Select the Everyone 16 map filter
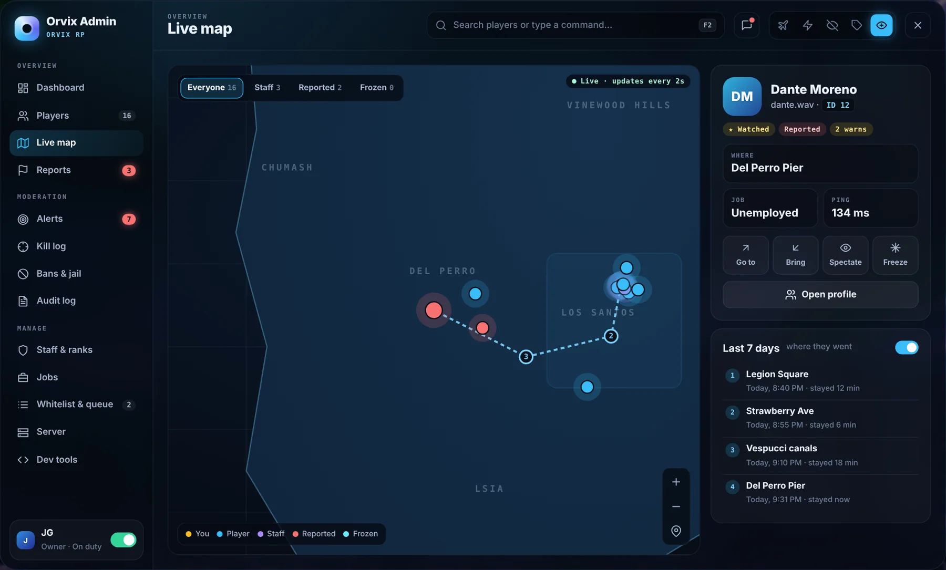This screenshot has height=570, width=946. [x=212, y=88]
